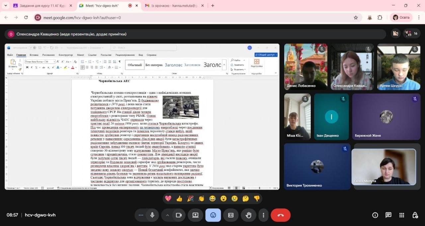Turn on captions in the meeting
The height and width of the screenshot is (226, 425).
tap(231, 215)
